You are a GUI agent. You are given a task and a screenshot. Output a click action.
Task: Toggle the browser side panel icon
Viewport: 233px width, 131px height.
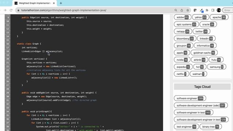click(x=213, y=10)
